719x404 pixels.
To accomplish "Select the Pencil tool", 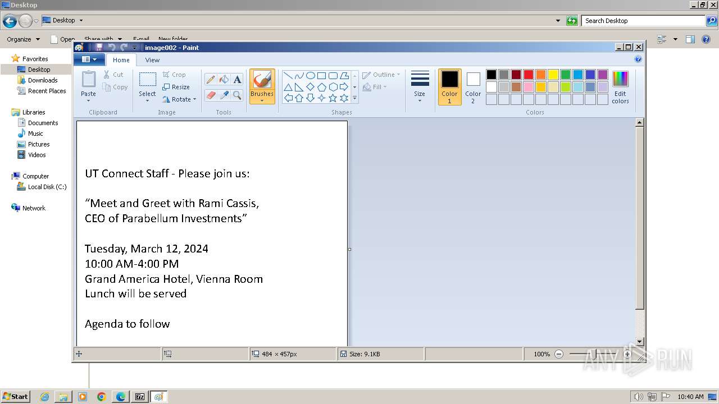I will pos(211,80).
